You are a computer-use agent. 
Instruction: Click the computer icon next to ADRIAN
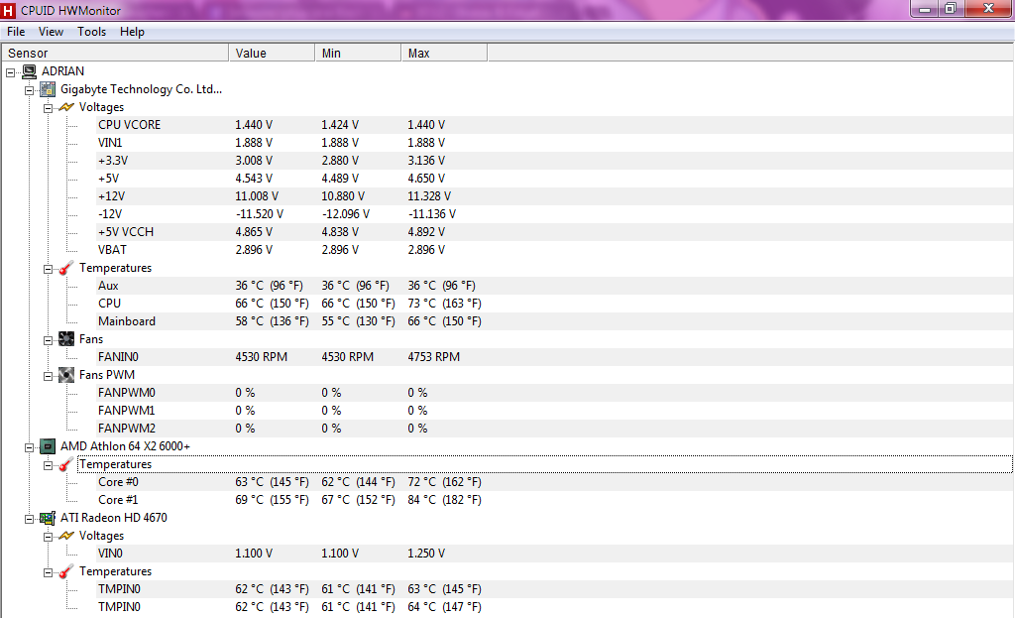point(29,71)
